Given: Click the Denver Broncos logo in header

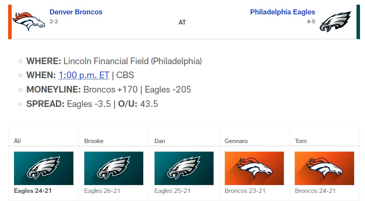Looking at the screenshot, I should 29,22.
